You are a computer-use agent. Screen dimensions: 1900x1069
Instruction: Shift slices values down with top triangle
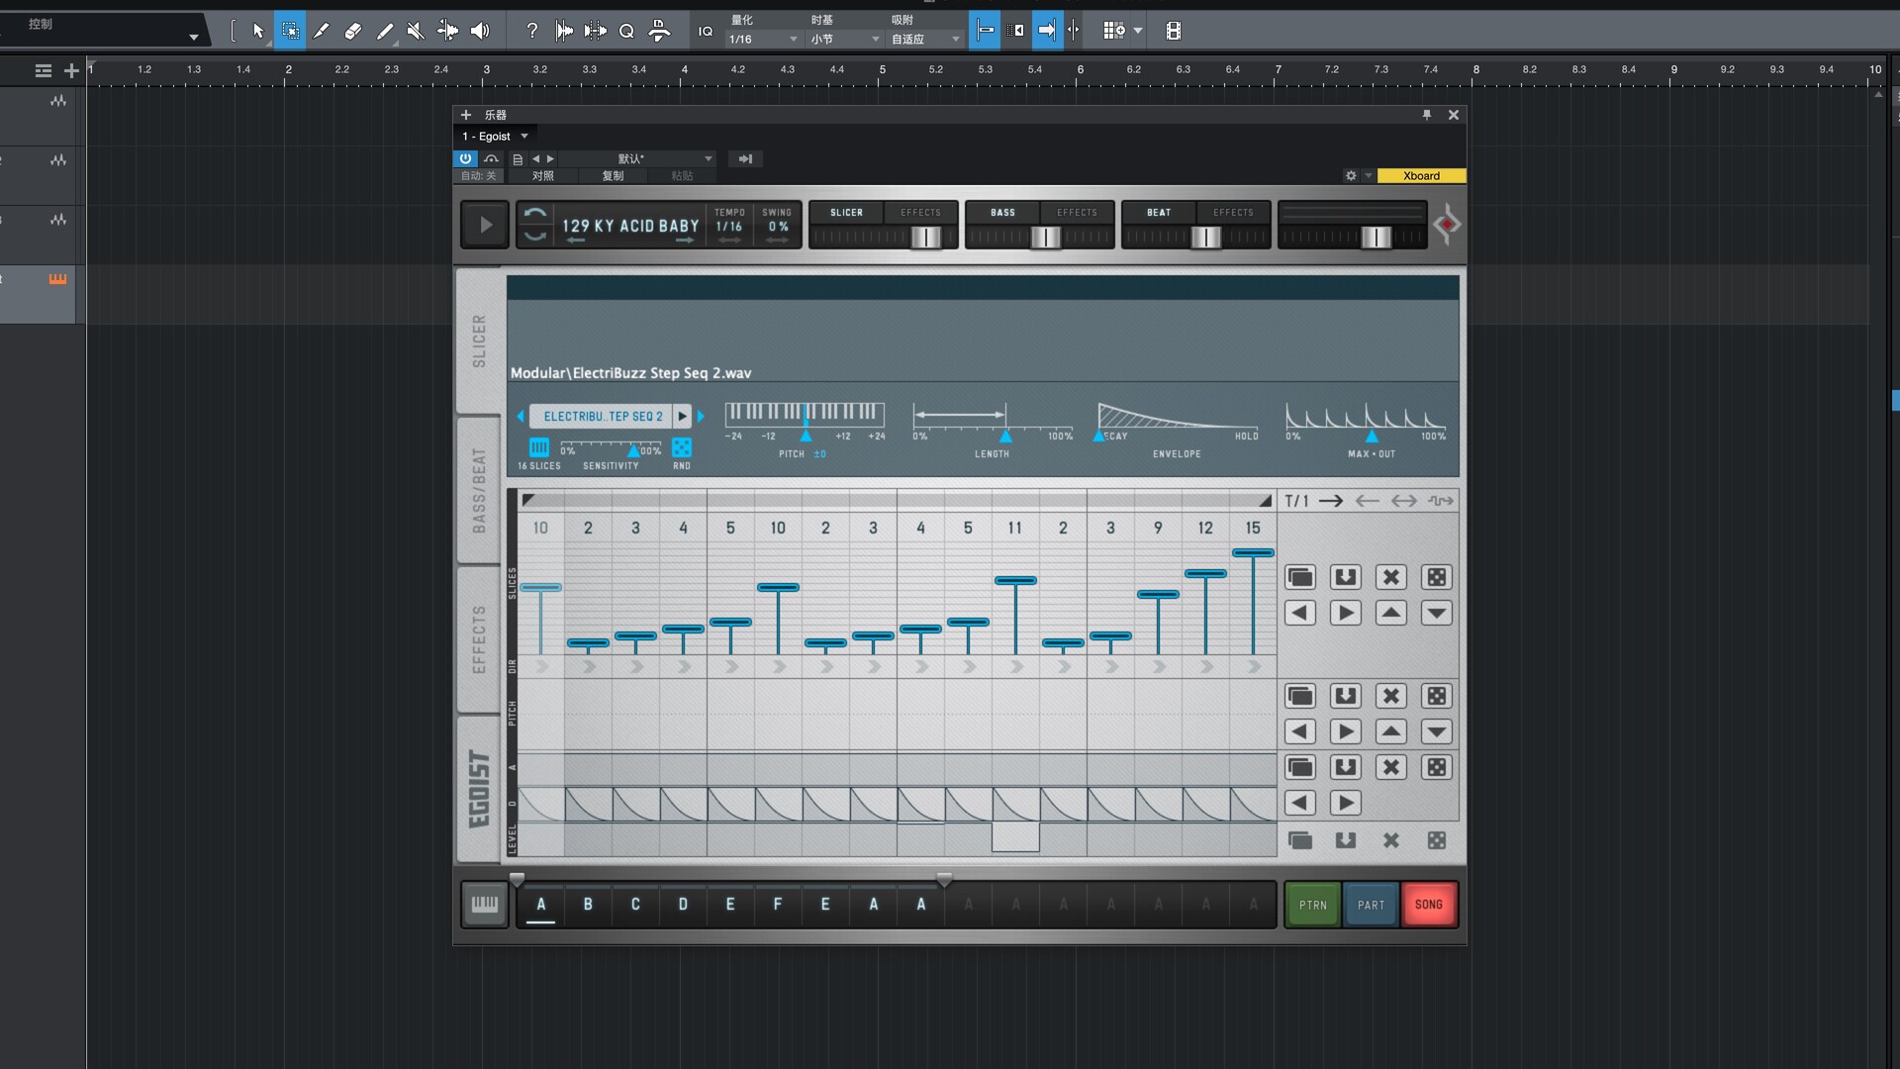1437,613
